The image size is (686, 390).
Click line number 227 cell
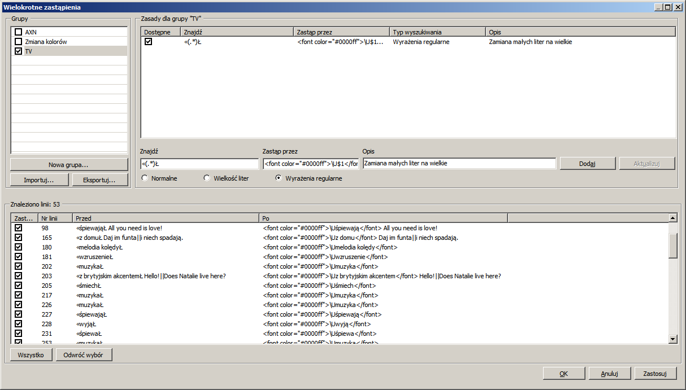pyautogui.click(x=47, y=314)
